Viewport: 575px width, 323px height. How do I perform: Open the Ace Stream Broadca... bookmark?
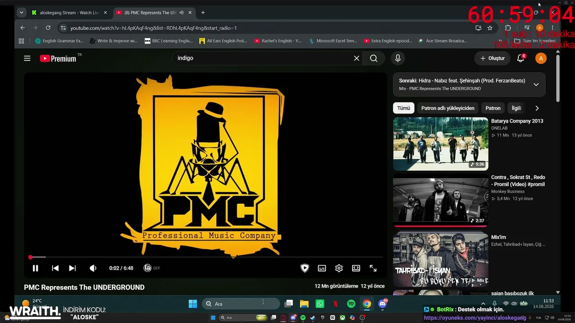click(442, 41)
